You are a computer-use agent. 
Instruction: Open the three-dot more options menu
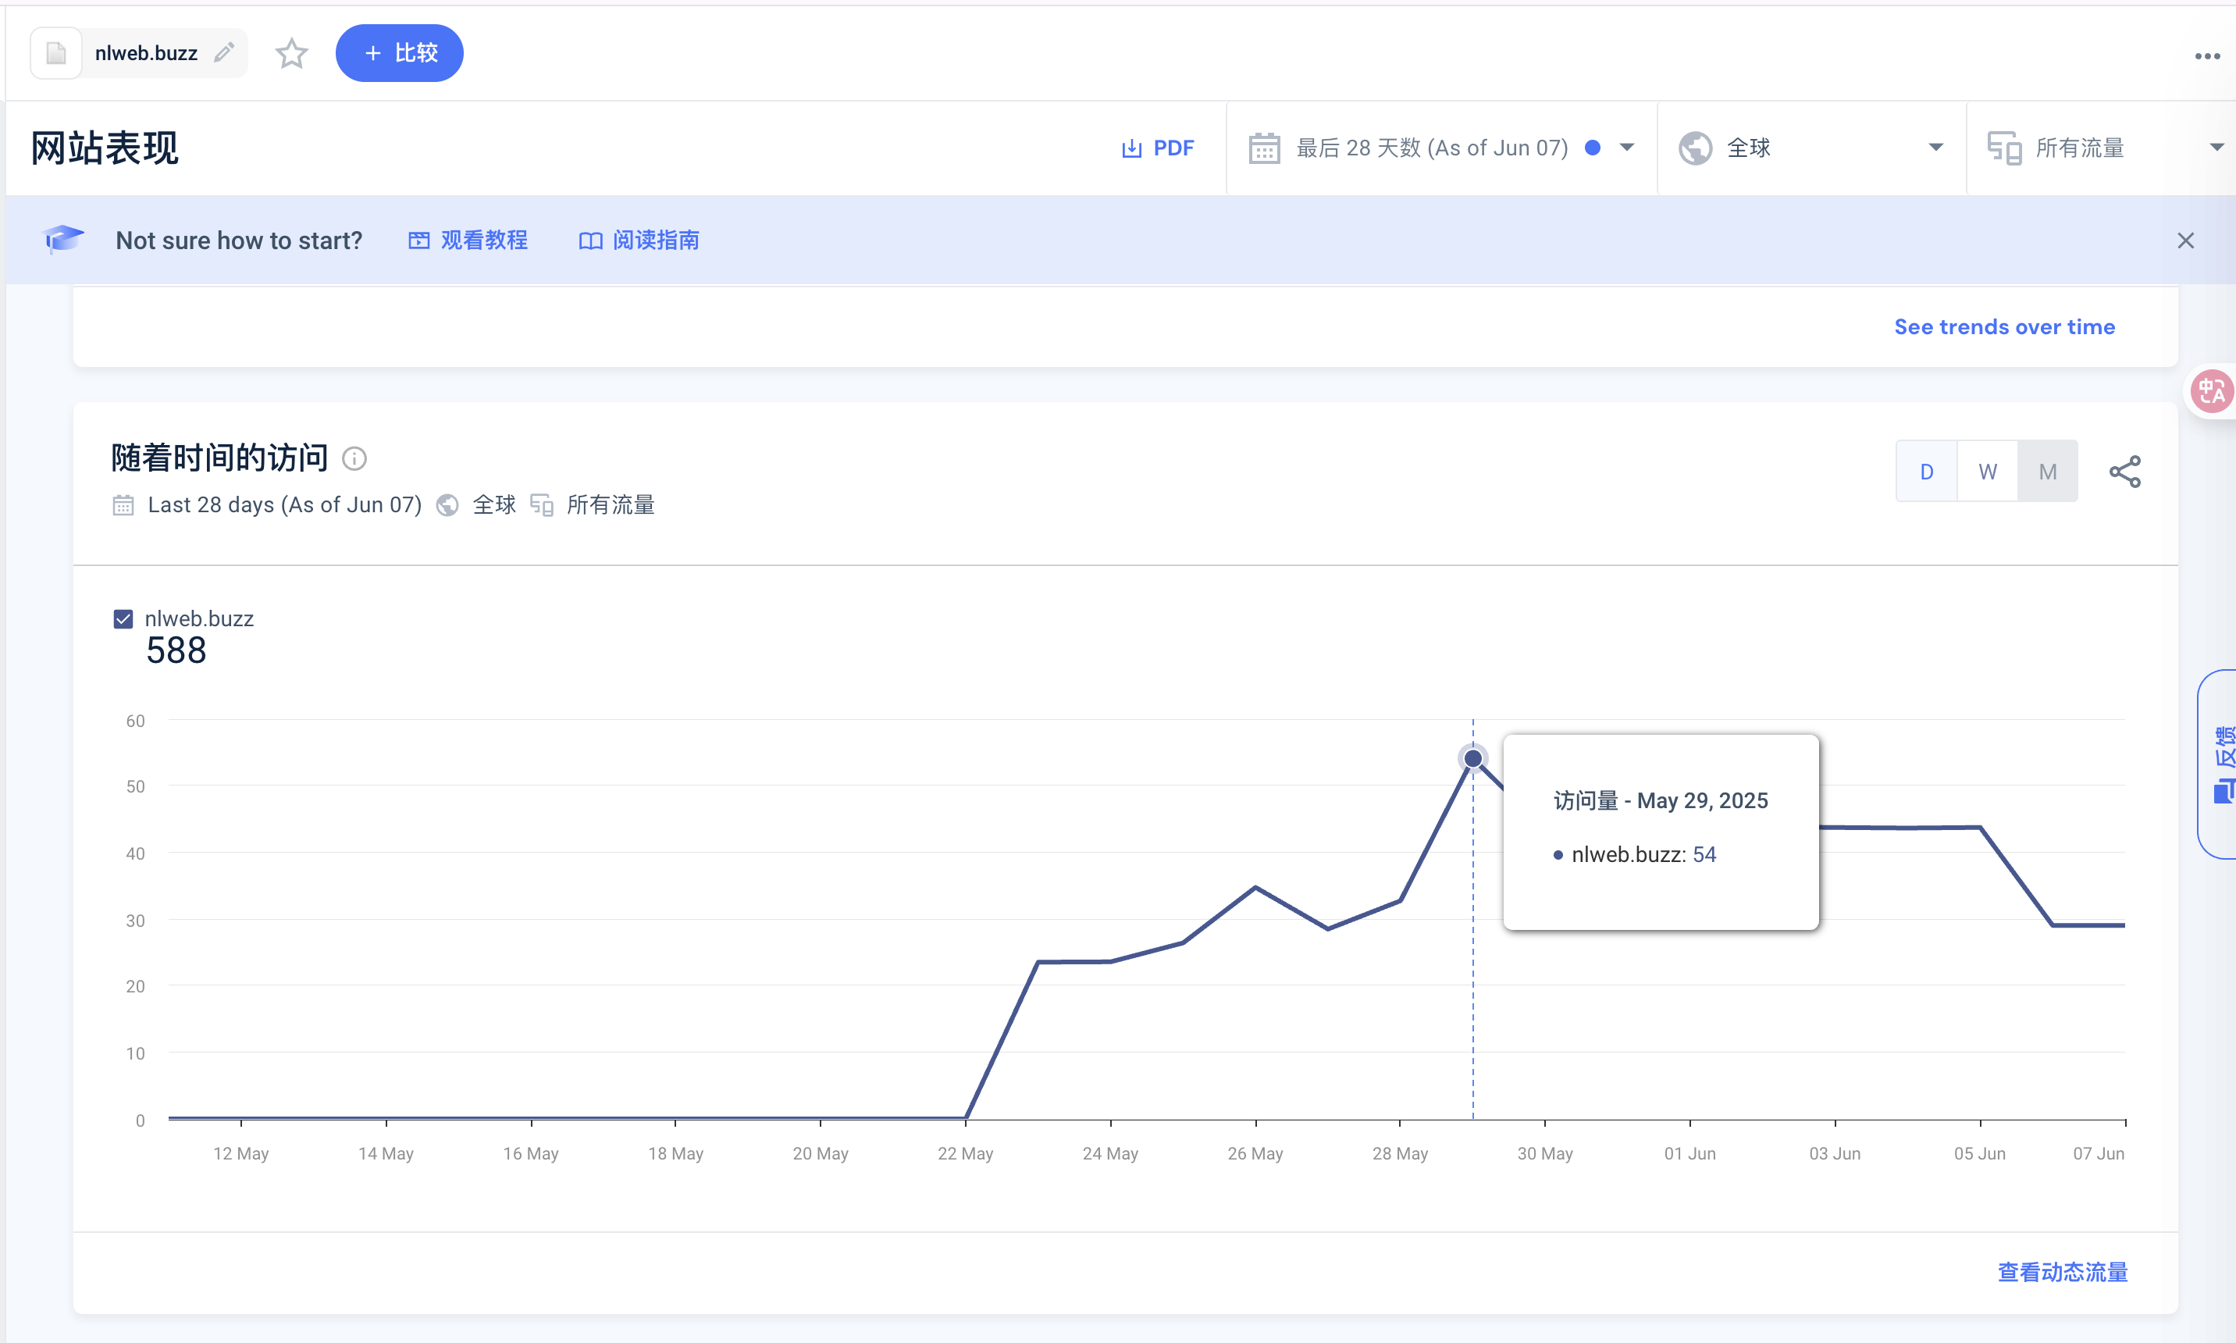(x=2207, y=56)
